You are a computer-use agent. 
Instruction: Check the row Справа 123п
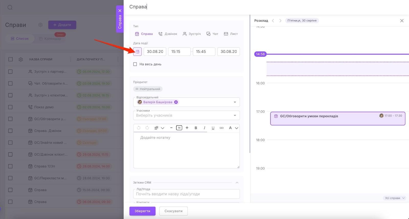[x=10, y=166]
